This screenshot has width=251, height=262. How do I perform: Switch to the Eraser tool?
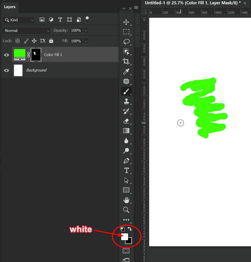(127, 121)
